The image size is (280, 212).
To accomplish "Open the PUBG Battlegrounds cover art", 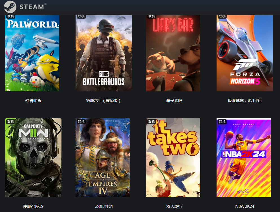I will coord(103,53).
